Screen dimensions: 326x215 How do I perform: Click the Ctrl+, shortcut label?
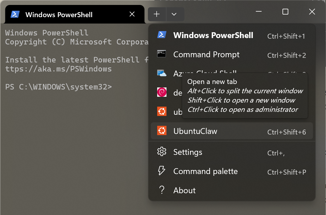(x=276, y=153)
